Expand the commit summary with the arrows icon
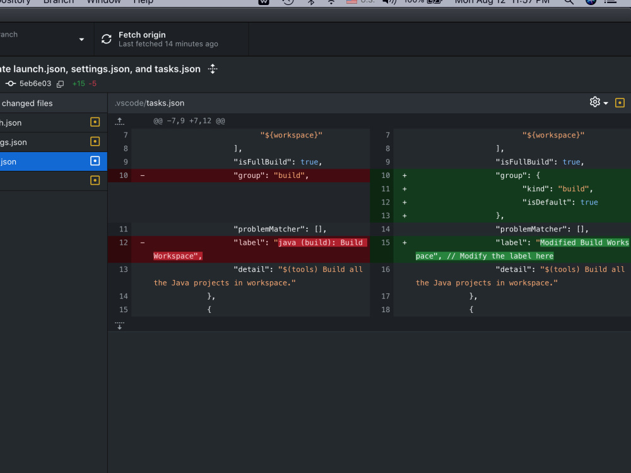 (x=213, y=69)
